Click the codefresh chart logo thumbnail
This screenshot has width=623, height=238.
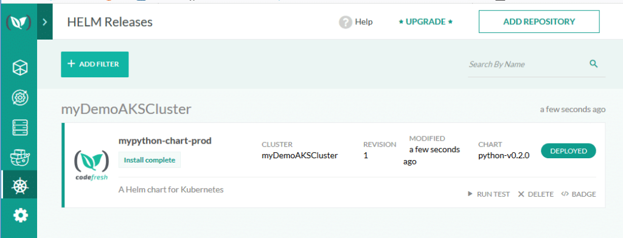pos(91,164)
